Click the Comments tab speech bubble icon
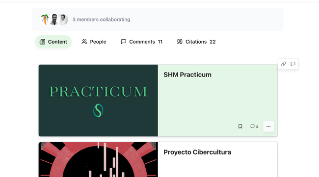319x177 pixels. (124, 42)
